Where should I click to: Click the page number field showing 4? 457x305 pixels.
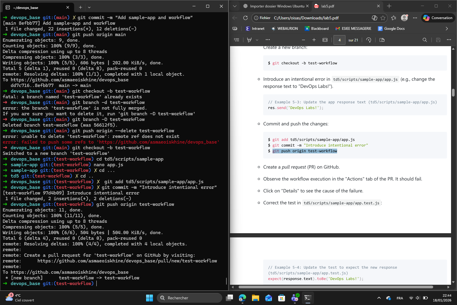(x=339, y=40)
